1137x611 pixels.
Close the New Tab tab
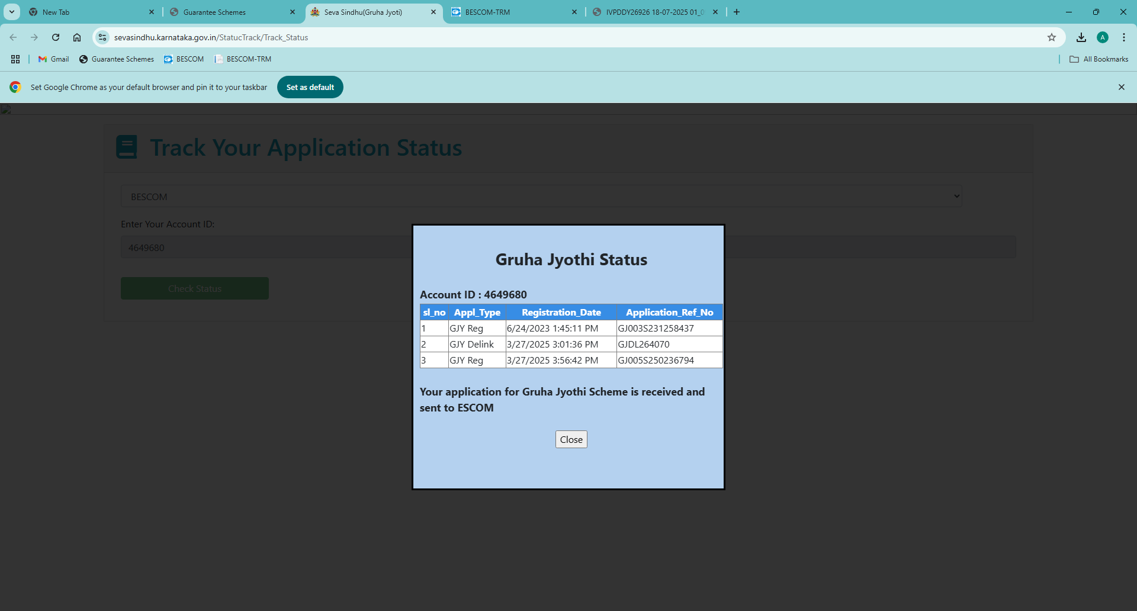click(152, 12)
